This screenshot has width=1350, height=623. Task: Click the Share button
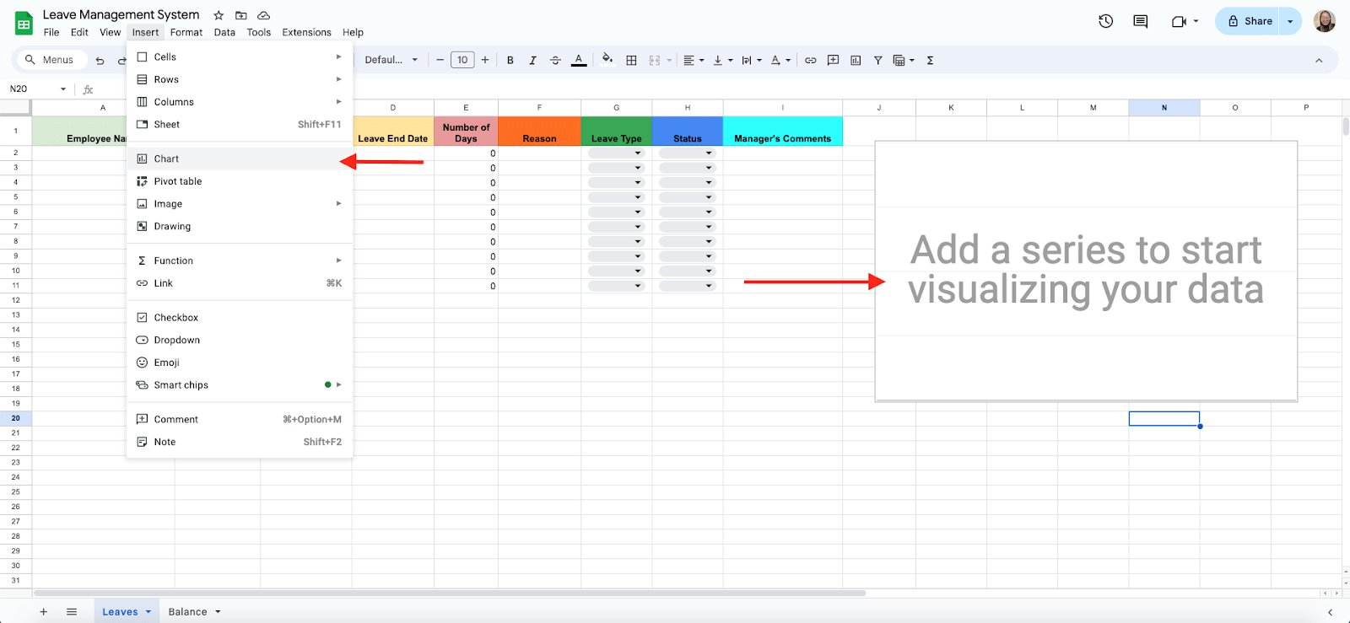point(1249,21)
